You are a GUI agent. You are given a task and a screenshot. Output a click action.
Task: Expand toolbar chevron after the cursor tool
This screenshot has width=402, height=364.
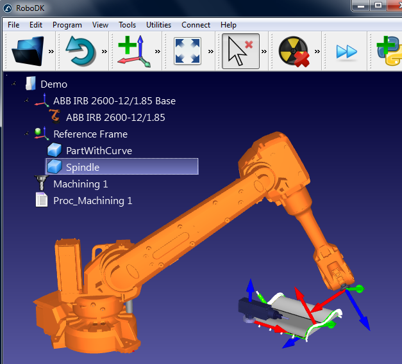264,52
